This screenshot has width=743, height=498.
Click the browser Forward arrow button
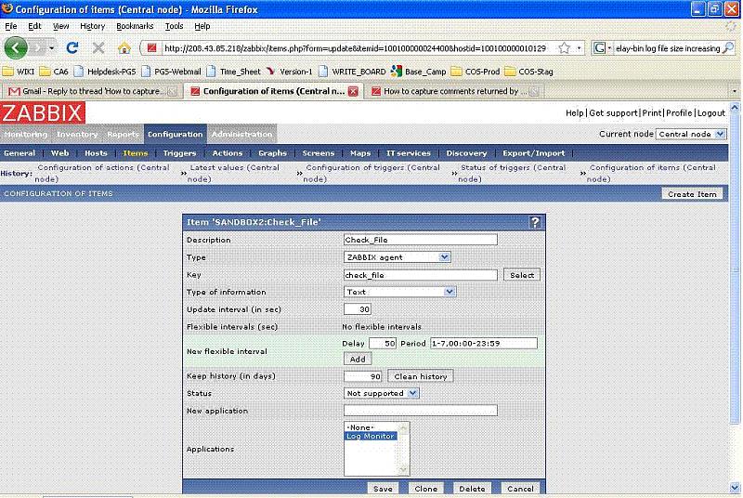[x=37, y=48]
